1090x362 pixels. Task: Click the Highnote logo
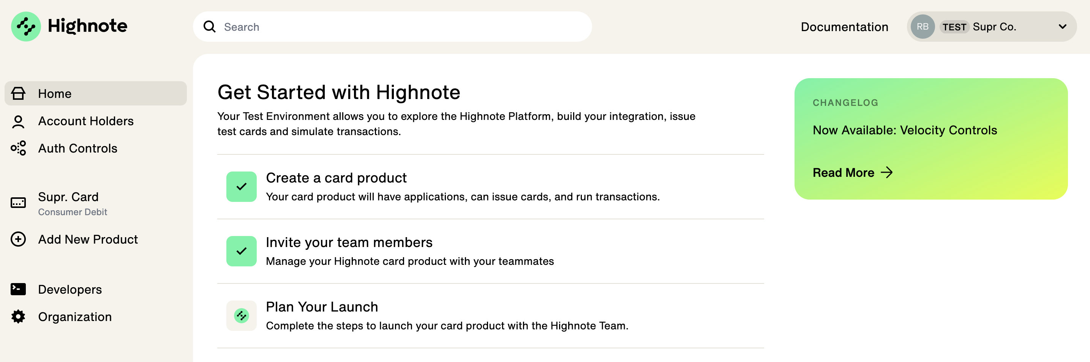[x=68, y=26]
